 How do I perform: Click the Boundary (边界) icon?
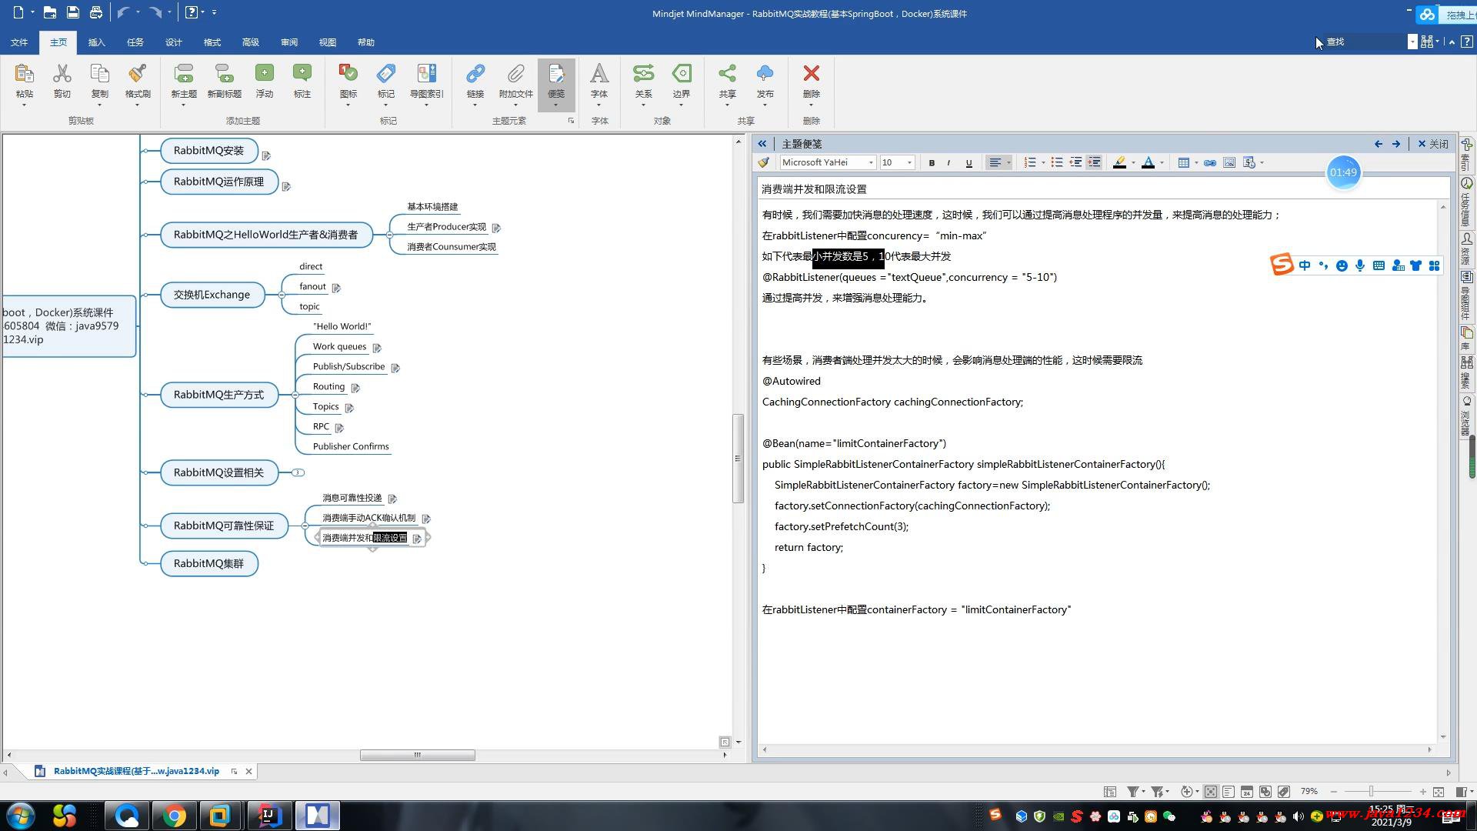tap(681, 74)
